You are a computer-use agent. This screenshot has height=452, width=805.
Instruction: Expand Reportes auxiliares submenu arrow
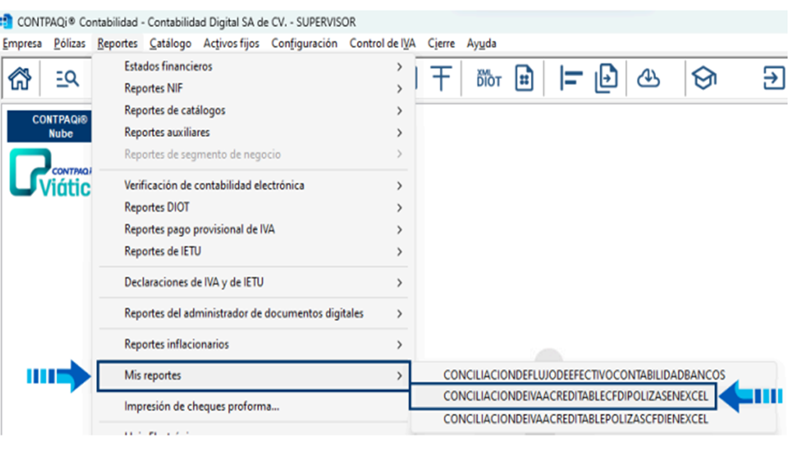(x=399, y=132)
